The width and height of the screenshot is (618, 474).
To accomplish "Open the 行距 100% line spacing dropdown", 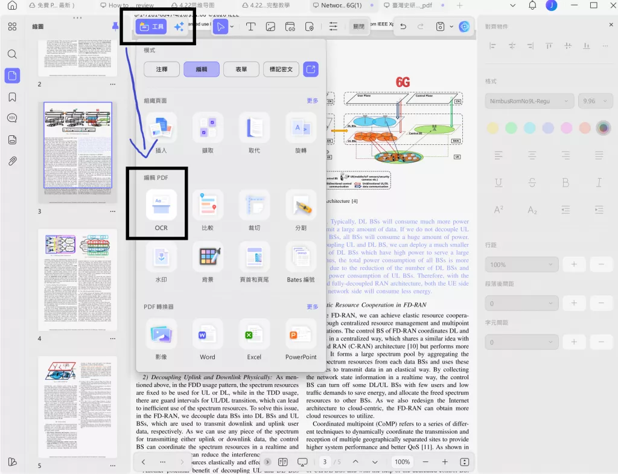I will (522, 264).
